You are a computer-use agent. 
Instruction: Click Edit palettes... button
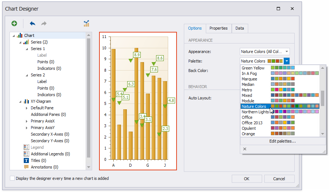(282, 141)
